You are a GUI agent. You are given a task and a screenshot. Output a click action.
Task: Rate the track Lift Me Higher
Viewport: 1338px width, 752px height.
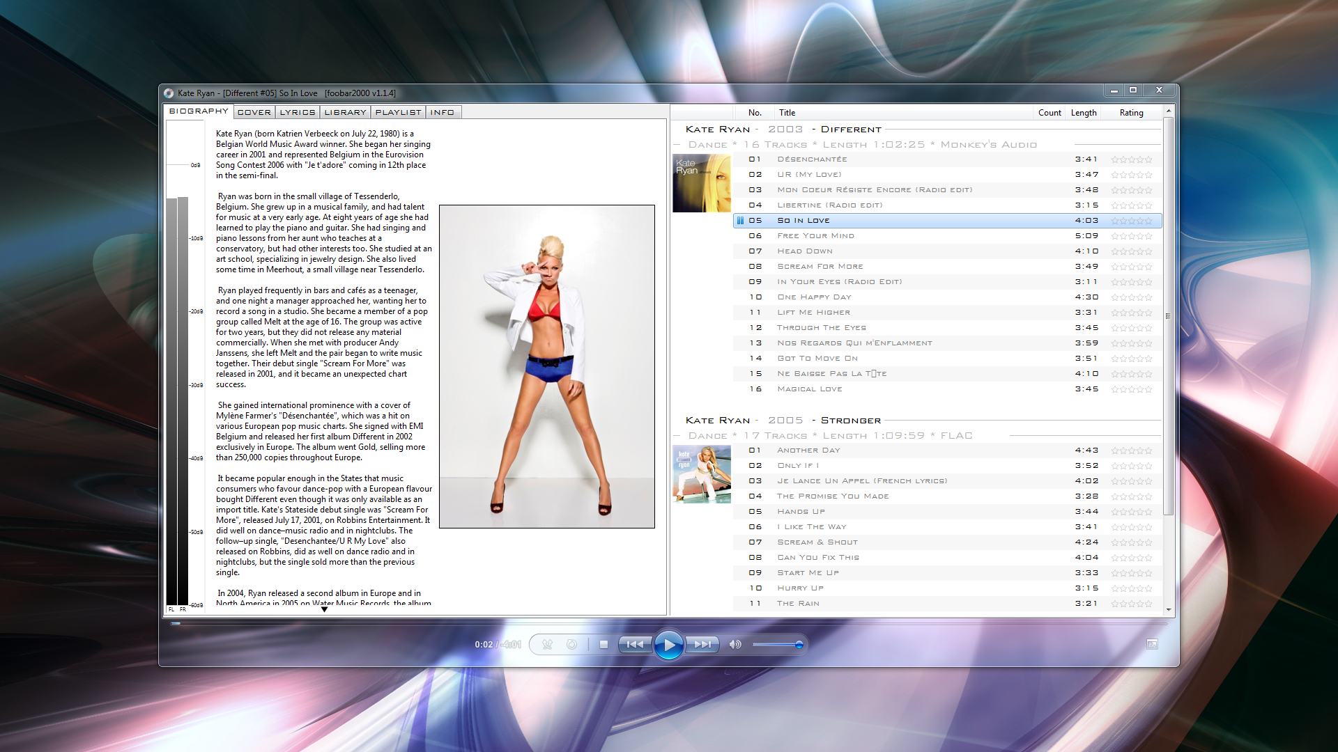[x=1132, y=313]
